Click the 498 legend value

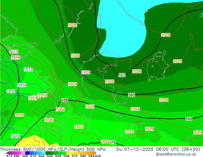point(25,156)
